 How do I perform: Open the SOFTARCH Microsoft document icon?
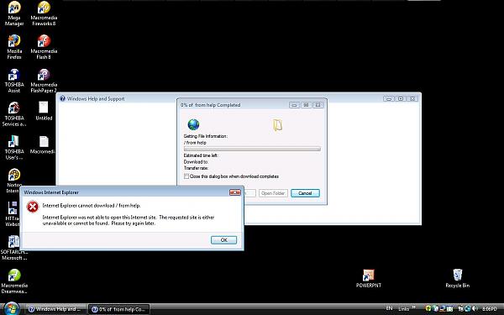point(13,248)
